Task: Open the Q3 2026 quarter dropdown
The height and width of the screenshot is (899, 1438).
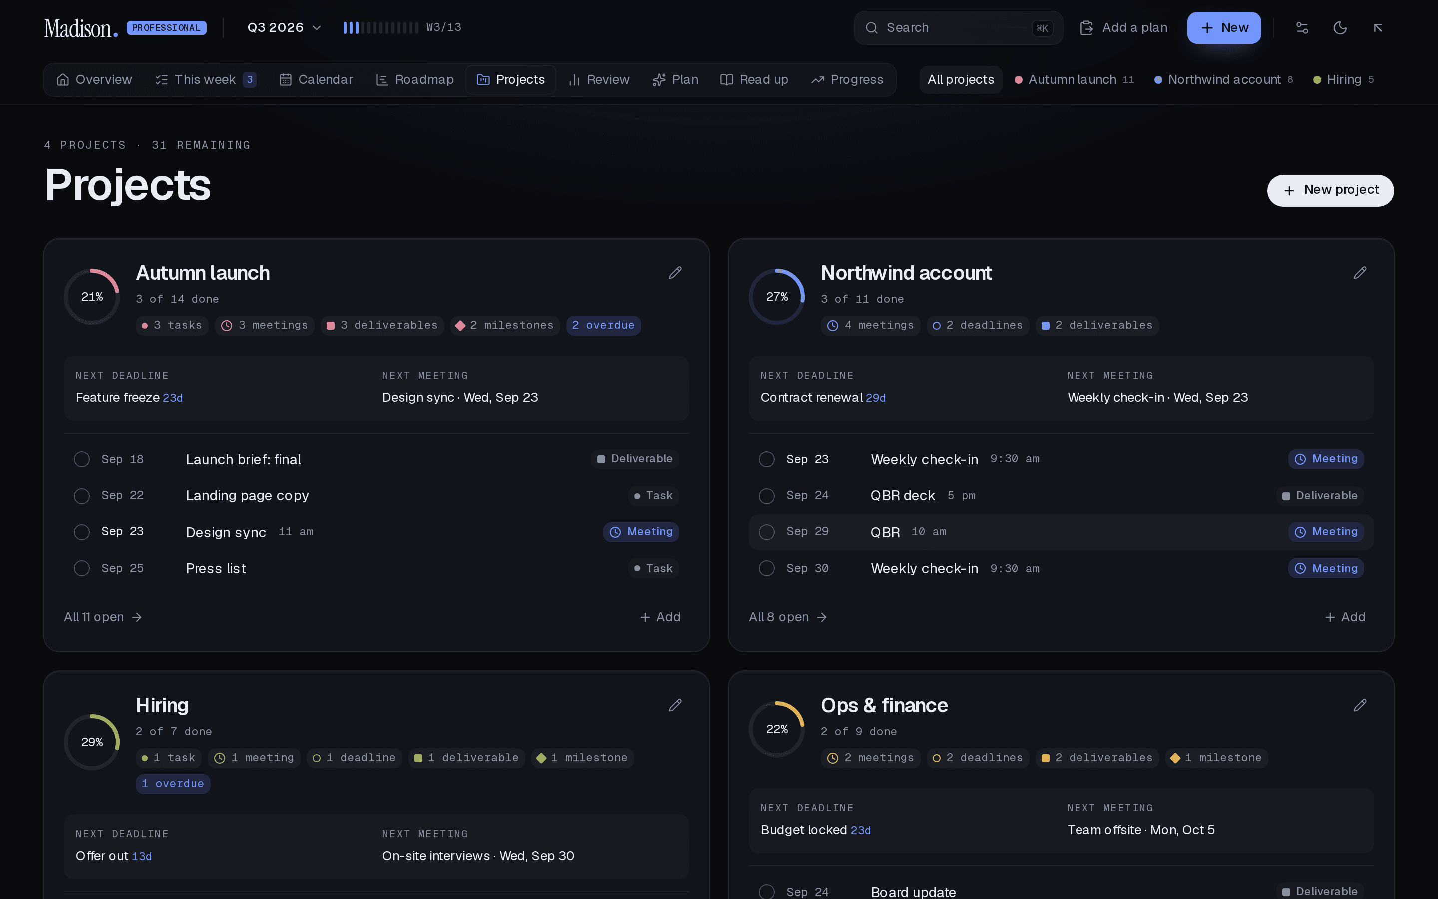Action: pyautogui.click(x=284, y=28)
